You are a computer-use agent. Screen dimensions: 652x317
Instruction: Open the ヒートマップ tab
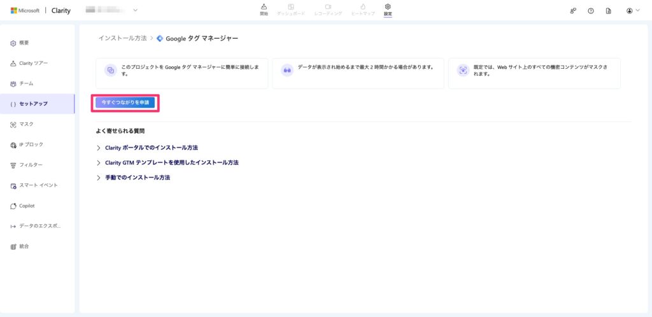click(362, 10)
